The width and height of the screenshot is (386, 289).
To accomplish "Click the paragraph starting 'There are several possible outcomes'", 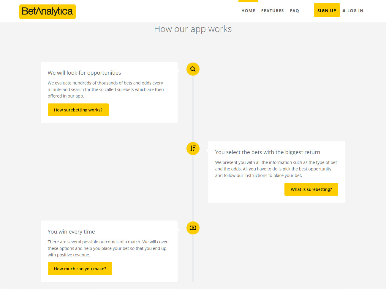I will coord(108,248).
